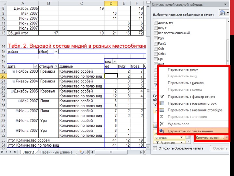Screen dimensions: 234x176
Task: Collapse the Ноябрь 2003 group
Action: point(14,71)
